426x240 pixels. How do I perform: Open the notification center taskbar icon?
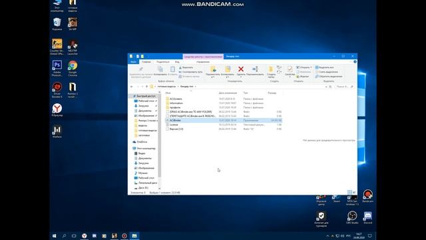tap(370, 236)
